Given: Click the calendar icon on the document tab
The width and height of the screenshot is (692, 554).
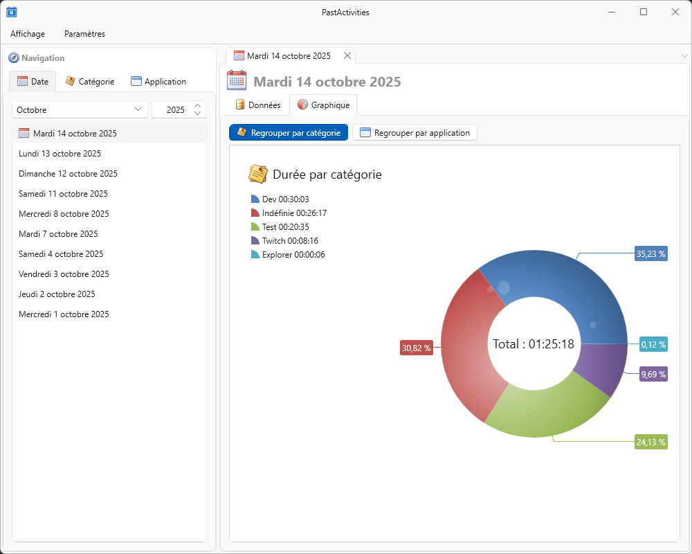Looking at the screenshot, I should pyautogui.click(x=239, y=55).
